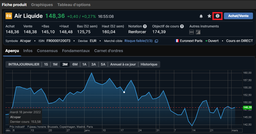This screenshot has width=256, height=134.
Task: Click the change +0,40 / +0,27%
Action: [x=81, y=16]
